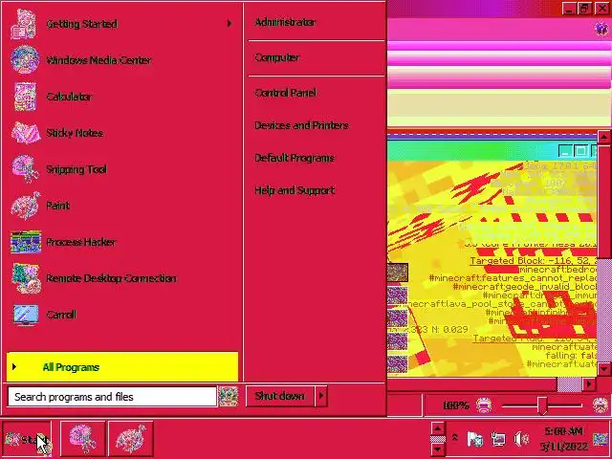Click the Snipping Tool scissors icon
The width and height of the screenshot is (612, 459).
click(25, 168)
